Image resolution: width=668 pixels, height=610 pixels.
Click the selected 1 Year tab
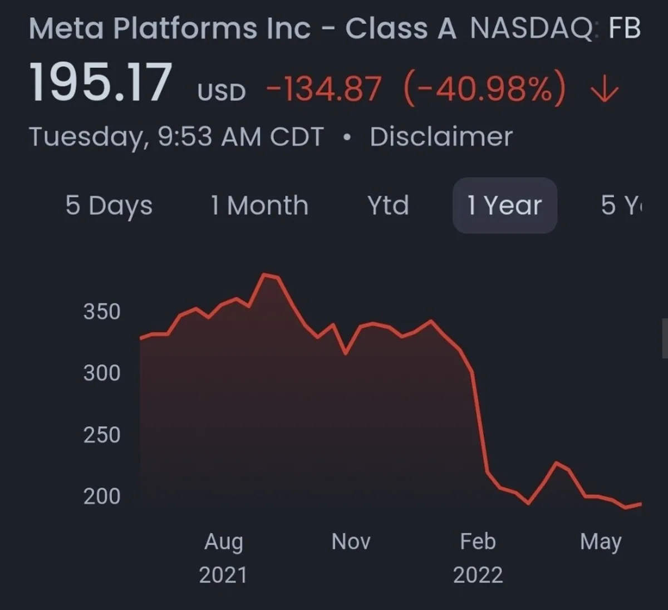pos(504,205)
